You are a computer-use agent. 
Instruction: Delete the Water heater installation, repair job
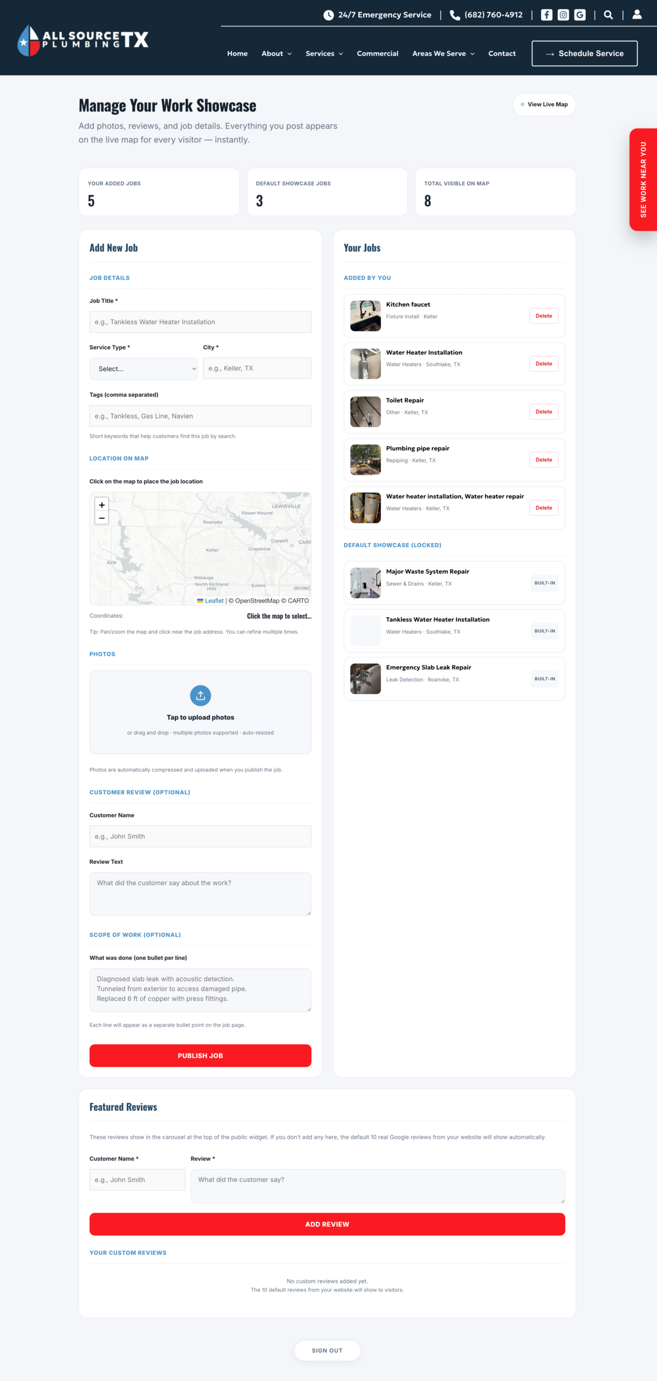click(544, 508)
